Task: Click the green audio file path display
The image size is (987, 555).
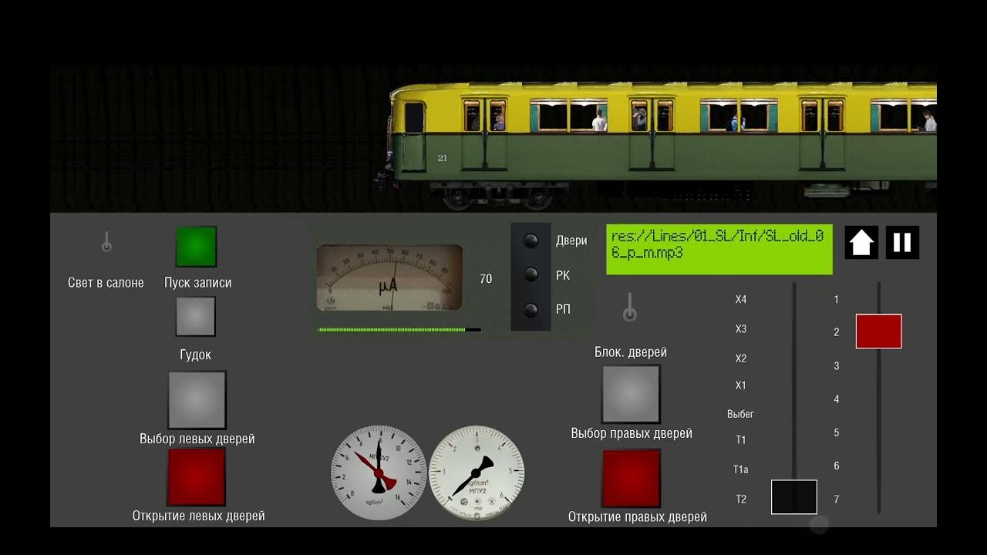Action: click(719, 250)
